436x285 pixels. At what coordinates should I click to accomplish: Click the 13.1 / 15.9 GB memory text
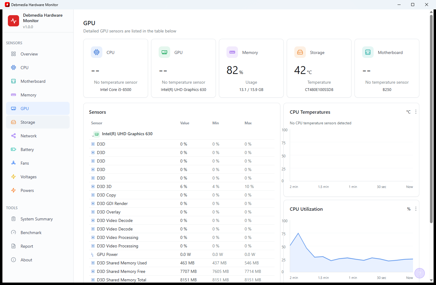coord(251,90)
